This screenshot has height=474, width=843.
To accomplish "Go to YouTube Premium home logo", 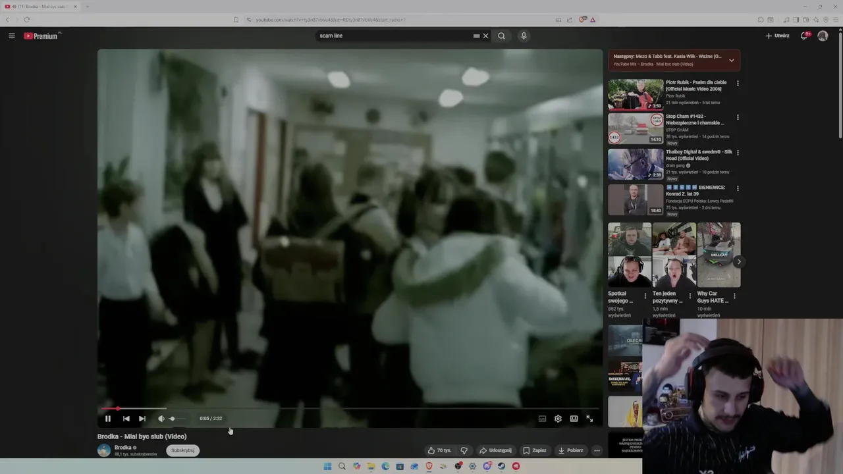I will [42, 36].
